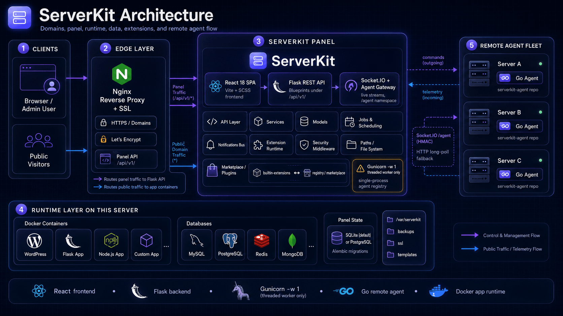Click "serverkit-agent repo" under Server A
Viewport: 563px width, 316px height.
[518, 90]
